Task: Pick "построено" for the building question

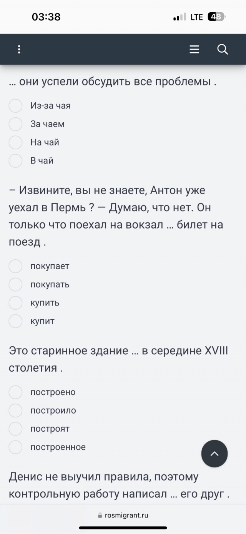Action: 15,392
